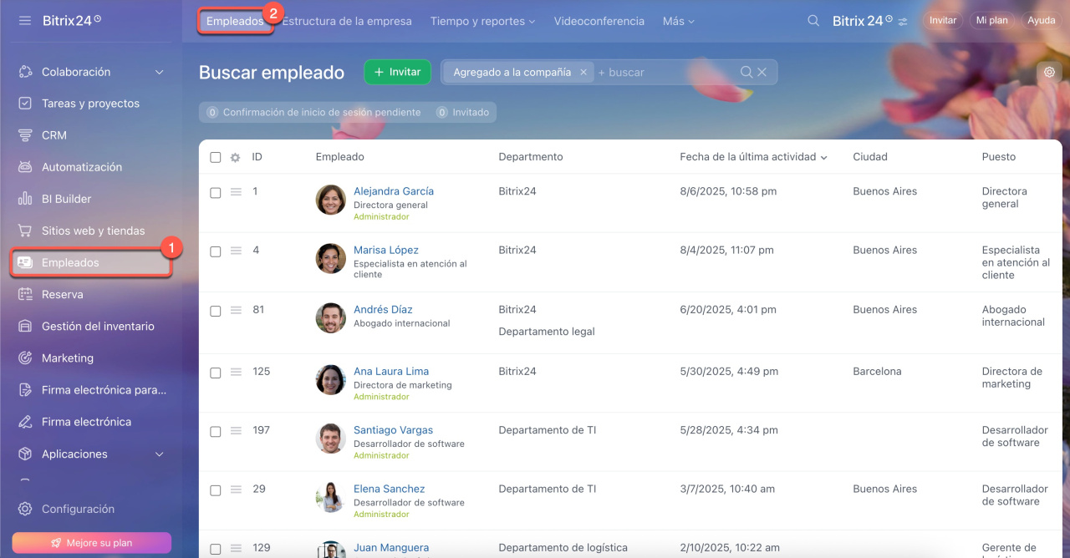This screenshot has width=1070, height=558.
Task: Check the box for Juan Manguera row
Action: click(215, 549)
